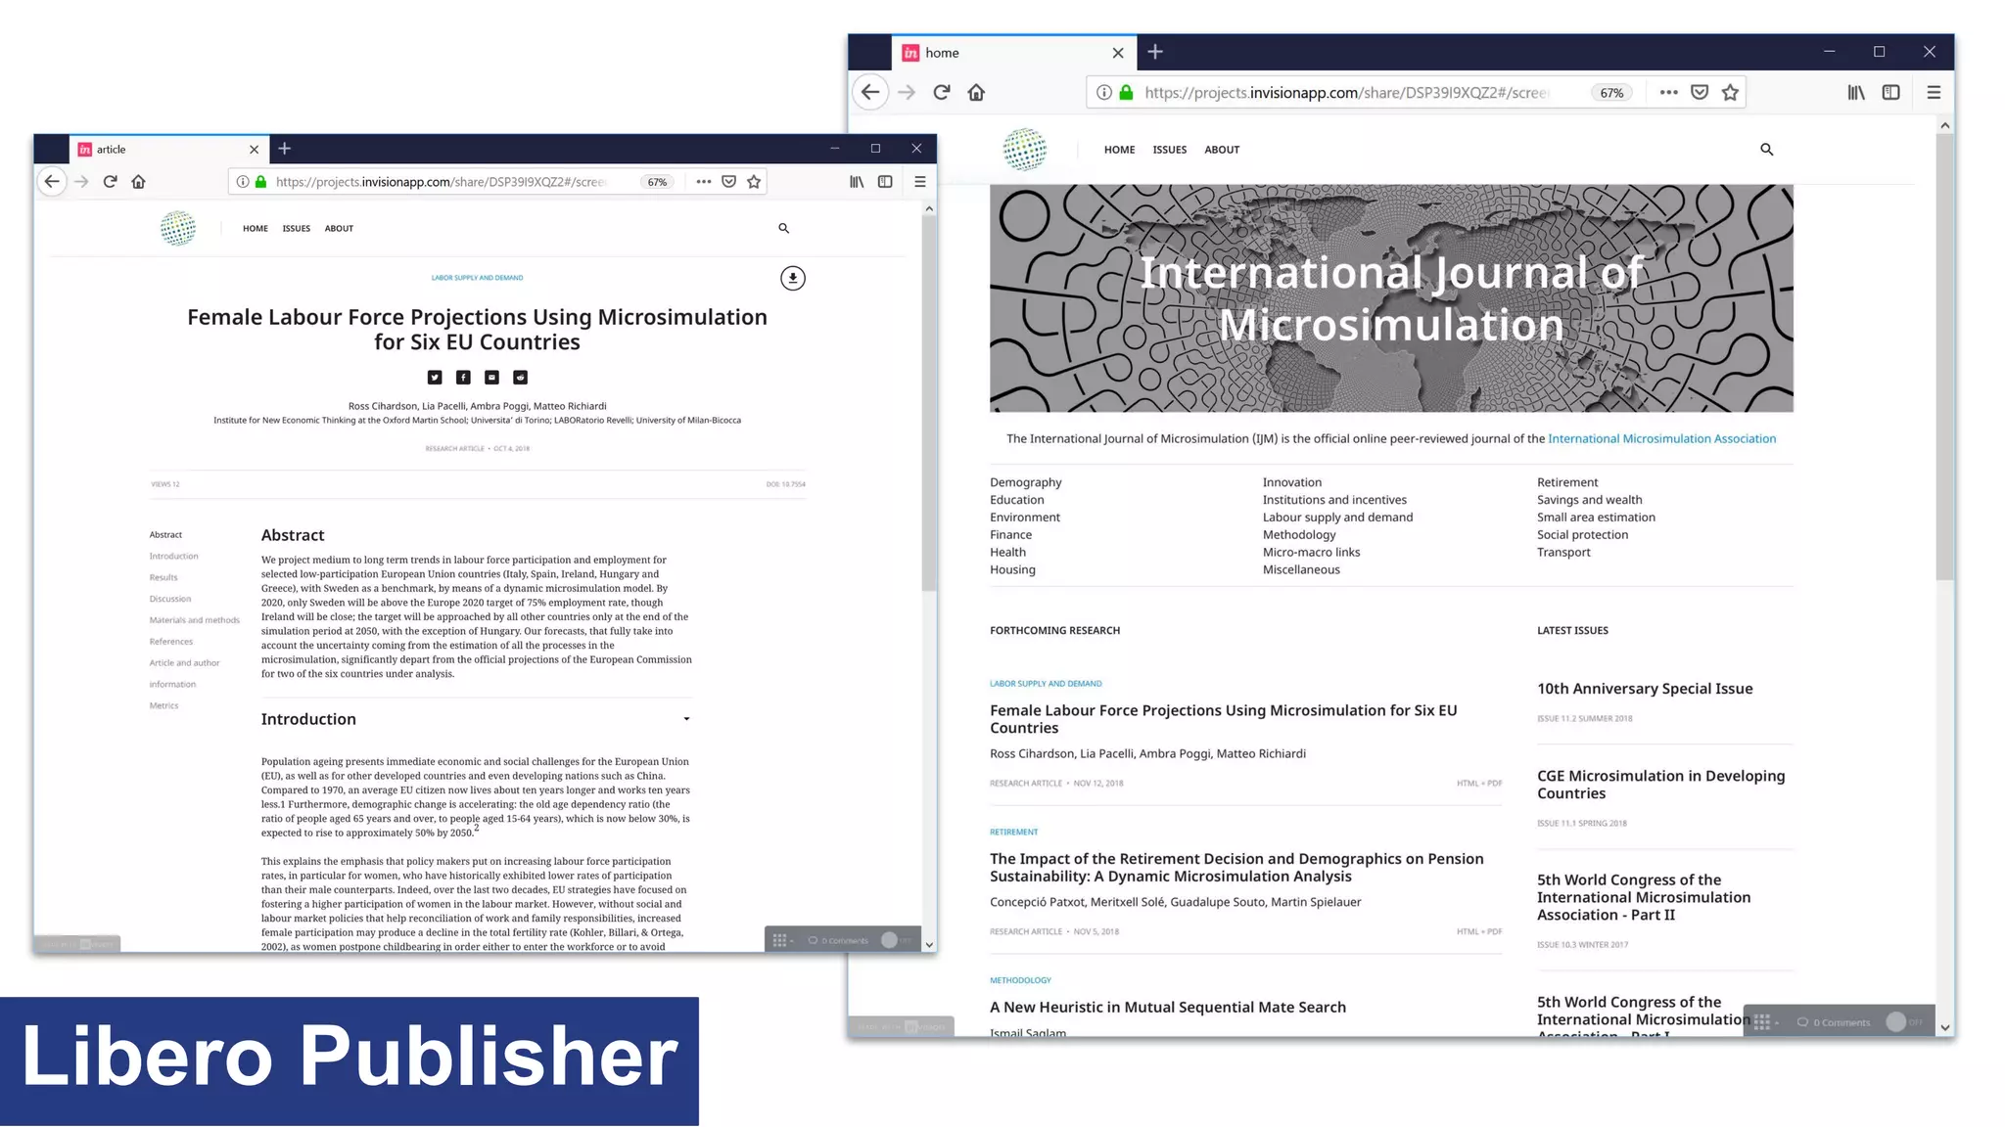2005x1127 pixels.
Task: Open search icon in home window
Action: 1766,150
